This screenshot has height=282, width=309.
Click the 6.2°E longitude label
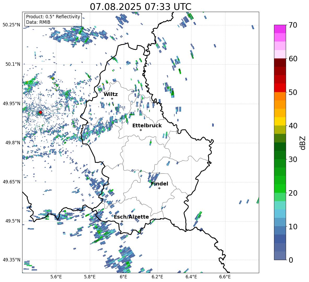pyautogui.click(x=157, y=277)
